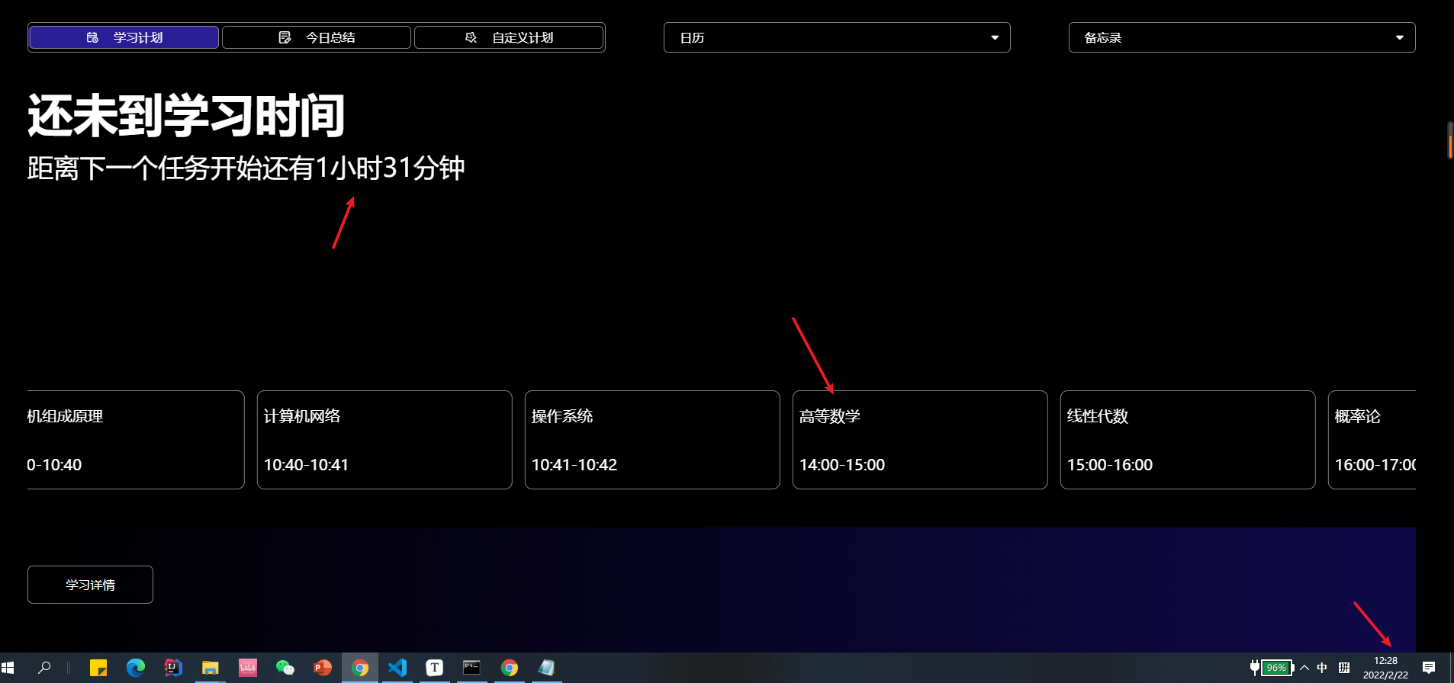Open the bilibili taskbar icon
This screenshot has width=1454, height=683.
[x=248, y=668]
